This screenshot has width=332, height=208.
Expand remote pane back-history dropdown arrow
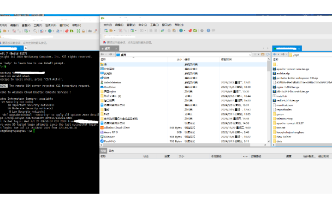click(279, 55)
